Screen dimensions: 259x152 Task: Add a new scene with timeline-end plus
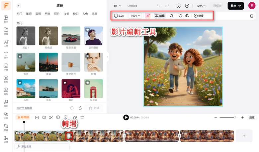click(244, 136)
